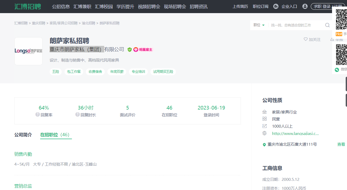Click the Longso company logo thumbnail

pos(28,51)
